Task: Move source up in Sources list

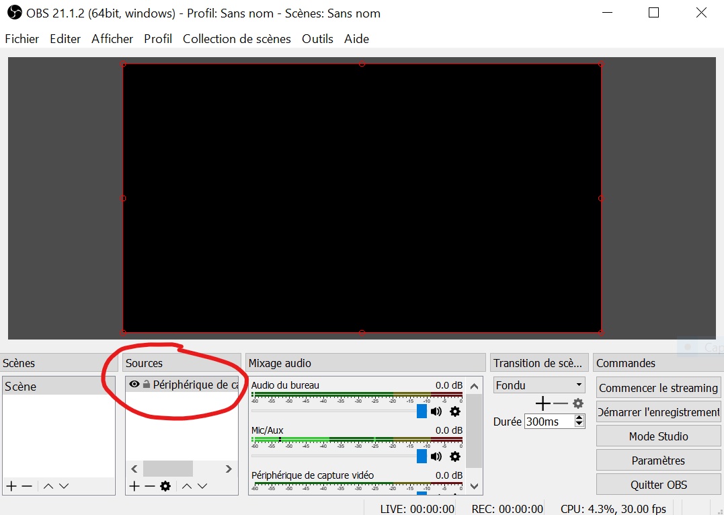Action: (x=186, y=486)
